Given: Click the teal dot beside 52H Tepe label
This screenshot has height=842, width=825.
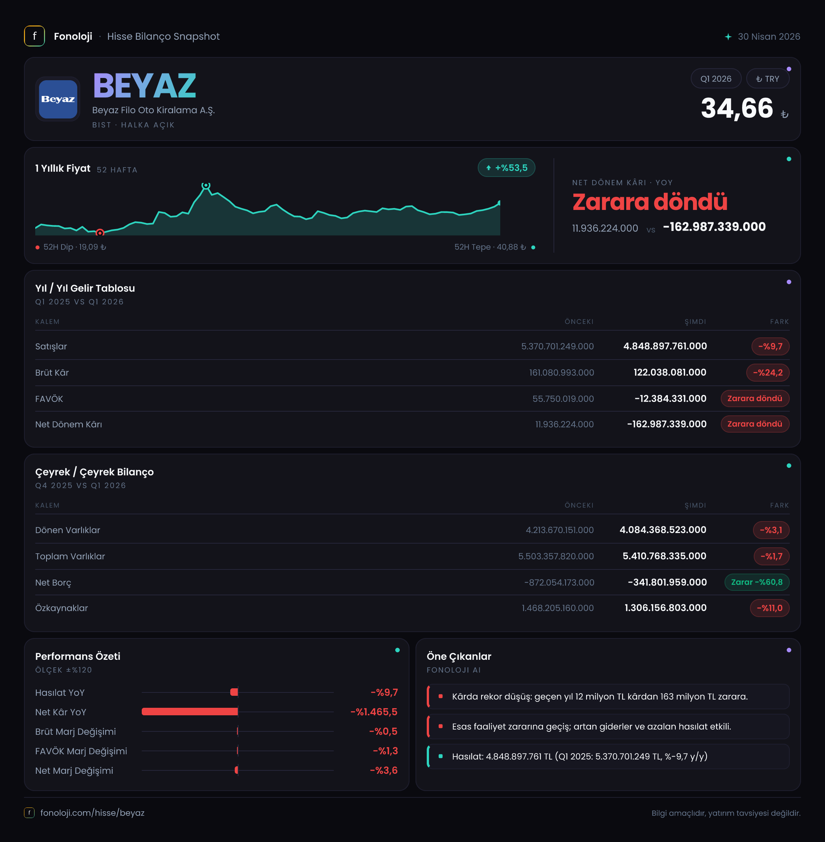Looking at the screenshot, I should [x=533, y=247].
